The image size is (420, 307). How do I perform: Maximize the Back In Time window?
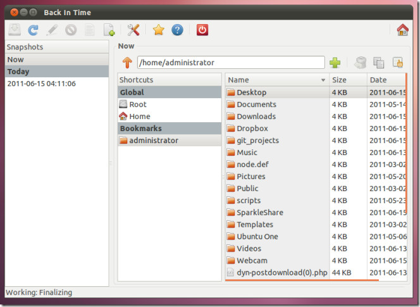34,12
